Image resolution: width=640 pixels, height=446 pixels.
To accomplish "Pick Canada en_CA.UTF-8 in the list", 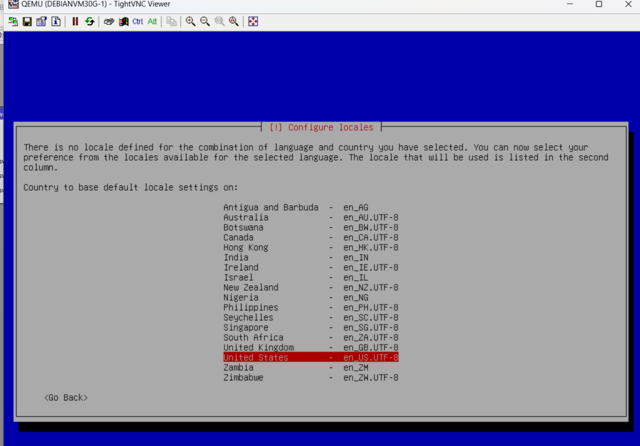I will [311, 237].
